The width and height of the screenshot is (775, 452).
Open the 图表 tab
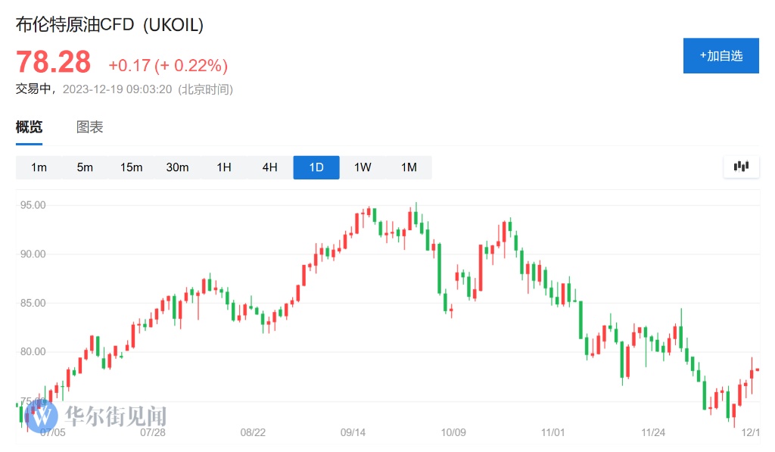point(90,127)
